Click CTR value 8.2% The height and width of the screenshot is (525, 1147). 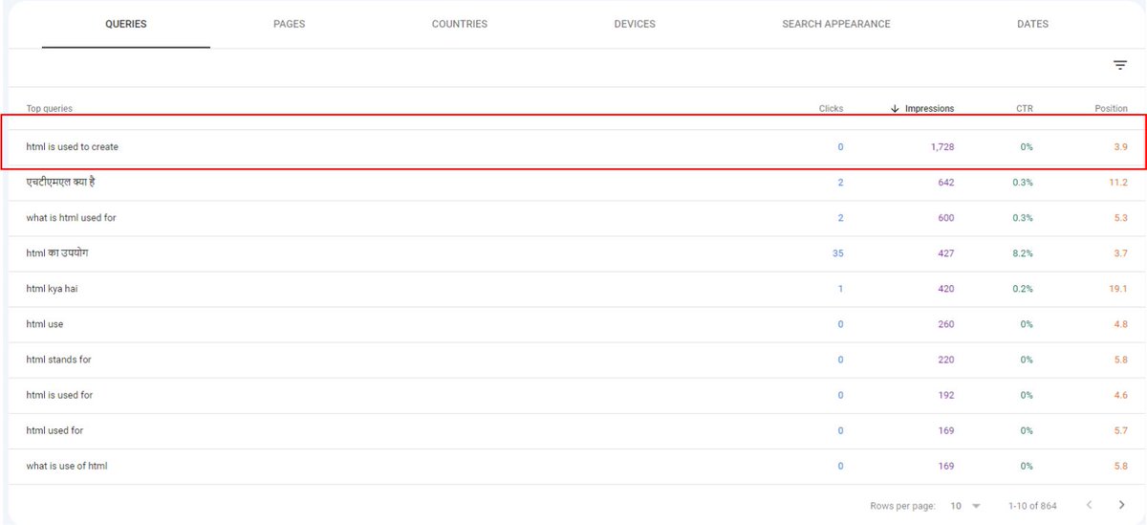[1023, 253]
